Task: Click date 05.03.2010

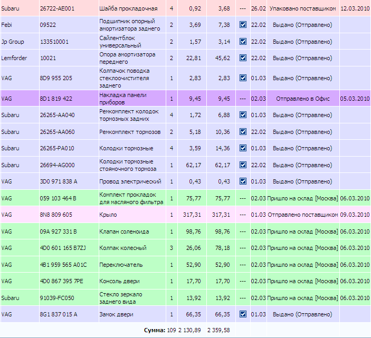Action: point(355,99)
